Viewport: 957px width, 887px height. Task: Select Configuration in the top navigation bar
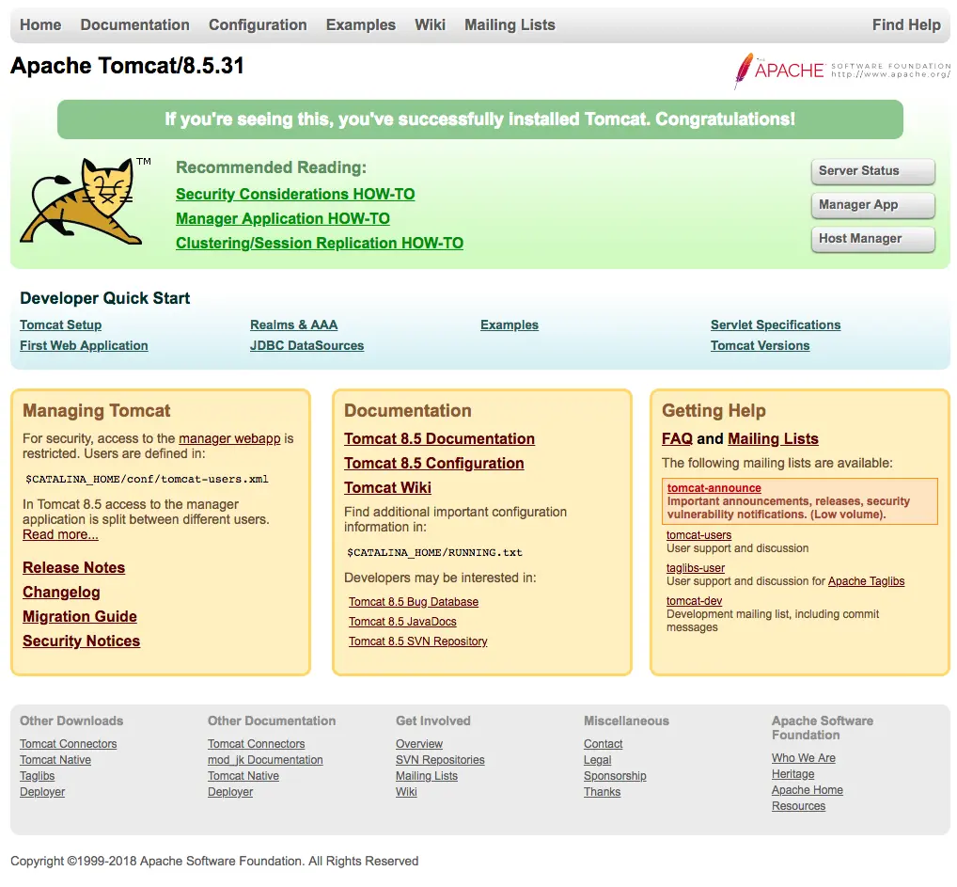point(258,25)
